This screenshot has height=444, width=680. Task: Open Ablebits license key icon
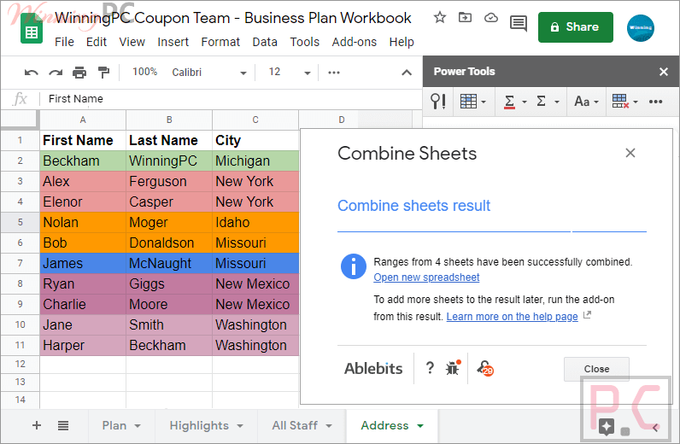click(485, 368)
